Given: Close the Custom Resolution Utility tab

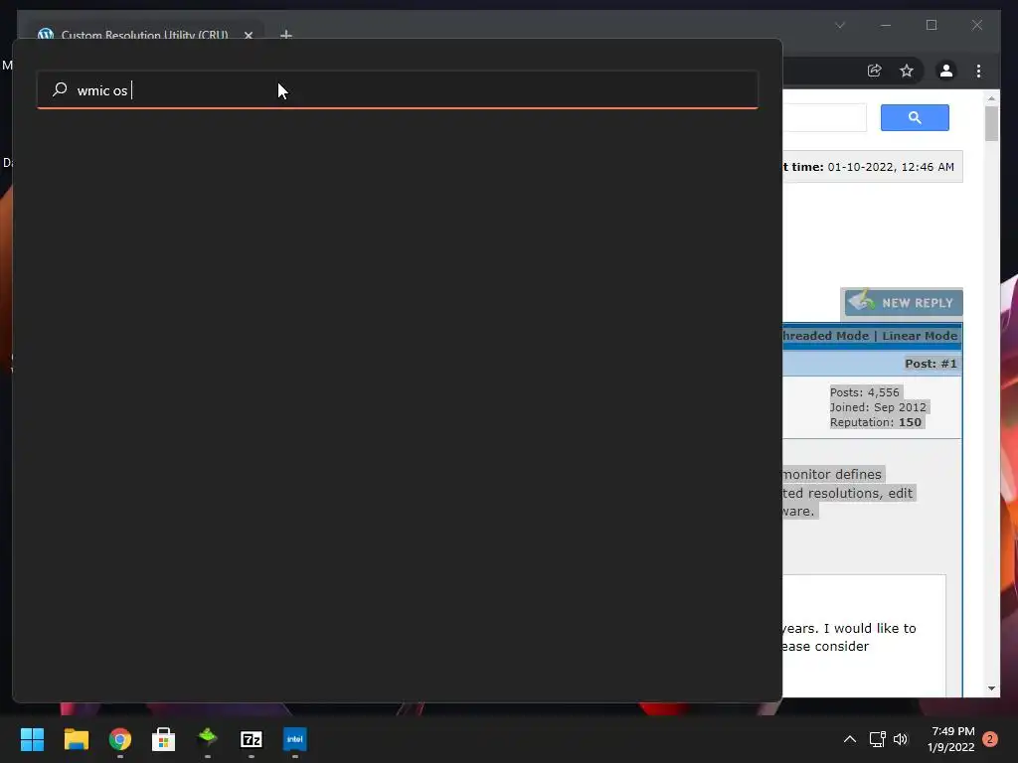Looking at the screenshot, I should point(248,35).
